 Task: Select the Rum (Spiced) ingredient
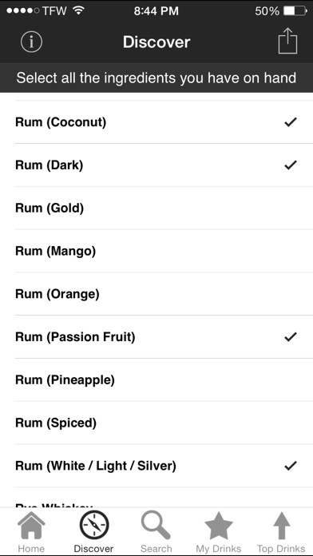click(x=156, y=423)
